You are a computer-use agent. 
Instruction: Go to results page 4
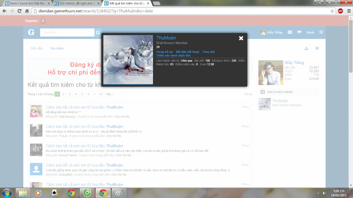76,94
